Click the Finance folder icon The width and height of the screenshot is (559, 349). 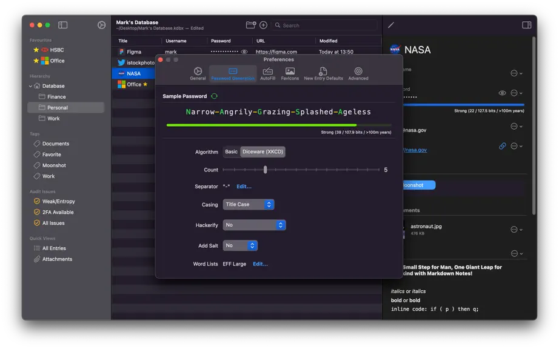[42, 96]
